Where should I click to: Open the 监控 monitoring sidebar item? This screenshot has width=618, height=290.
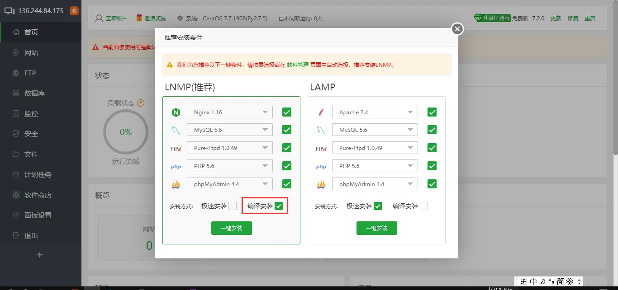pyautogui.click(x=41, y=113)
